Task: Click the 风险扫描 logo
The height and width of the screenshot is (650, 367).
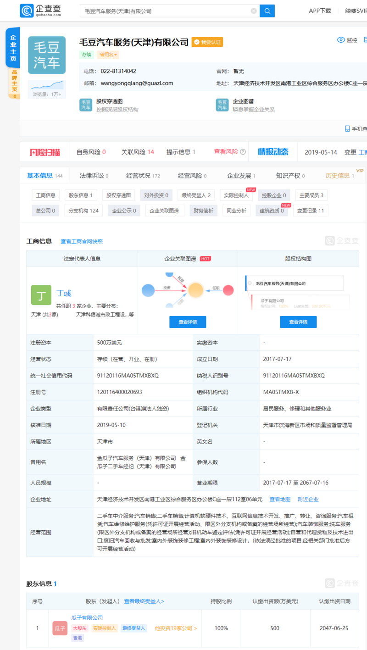Action: click(44, 152)
